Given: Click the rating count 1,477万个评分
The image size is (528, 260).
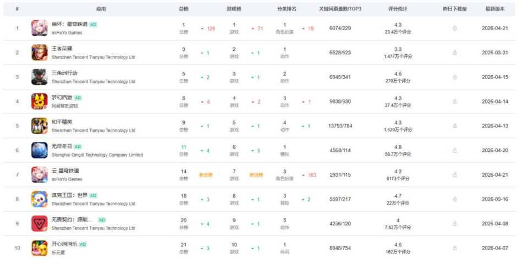Looking at the screenshot, I should pos(398,56).
